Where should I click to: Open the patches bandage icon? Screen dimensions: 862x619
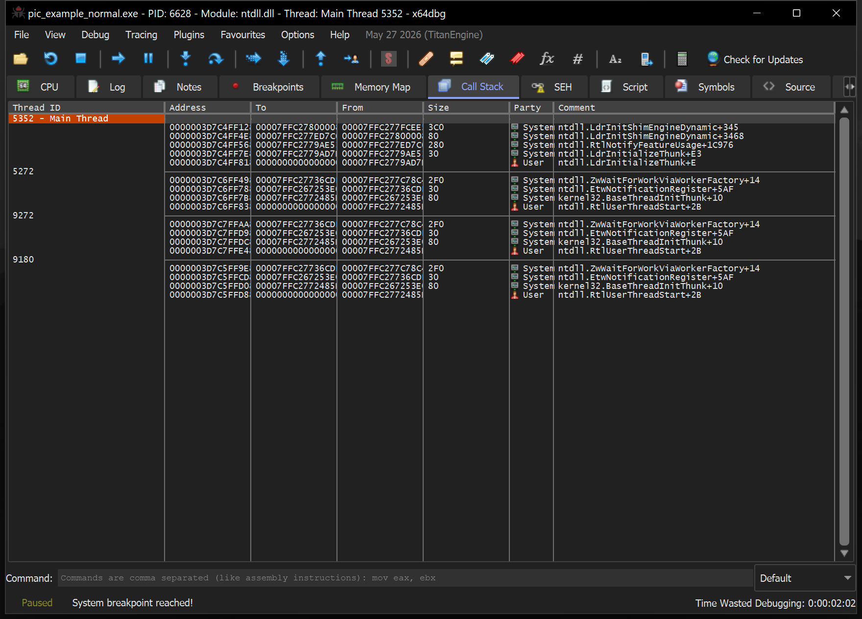[426, 59]
